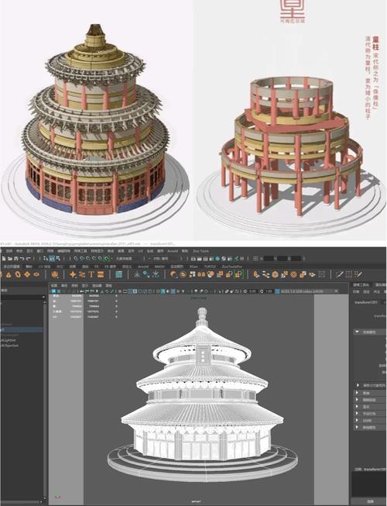Toggle snap to curves
The image size is (387, 506).
[x=82, y=259]
